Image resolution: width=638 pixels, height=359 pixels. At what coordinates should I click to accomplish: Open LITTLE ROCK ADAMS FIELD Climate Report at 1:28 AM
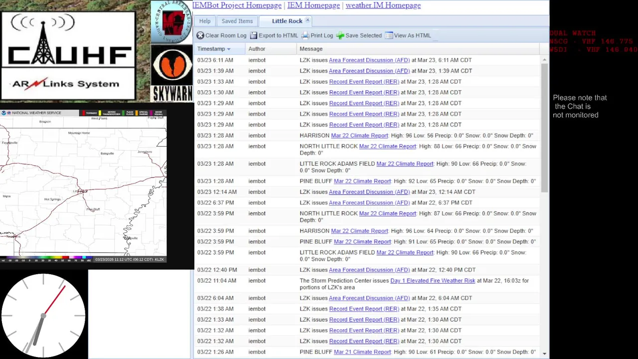tap(405, 164)
